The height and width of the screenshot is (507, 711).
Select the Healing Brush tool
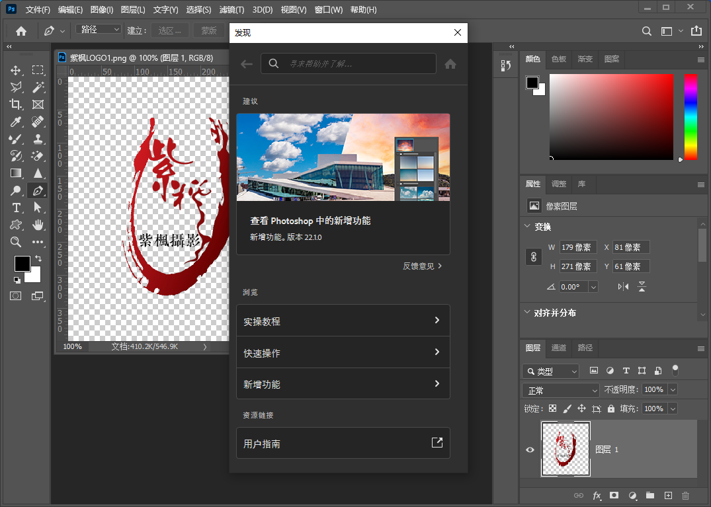(x=38, y=122)
